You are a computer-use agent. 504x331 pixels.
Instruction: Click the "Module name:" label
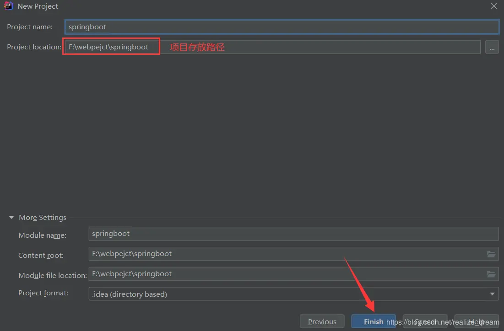click(43, 235)
